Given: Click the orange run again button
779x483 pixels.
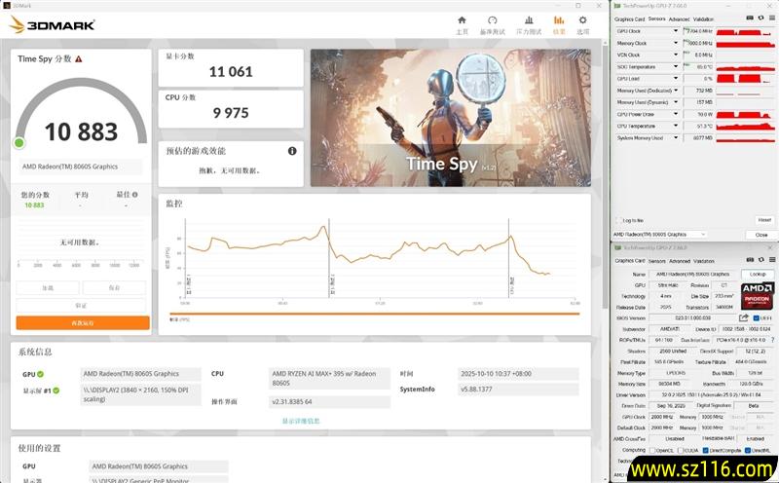Looking at the screenshot, I should [83, 322].
